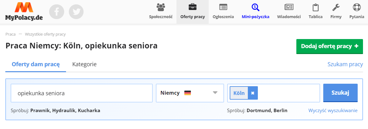Click Dodaj ofertę pracy button
Screen dimensions: 368x129
[x=330, y=46]
